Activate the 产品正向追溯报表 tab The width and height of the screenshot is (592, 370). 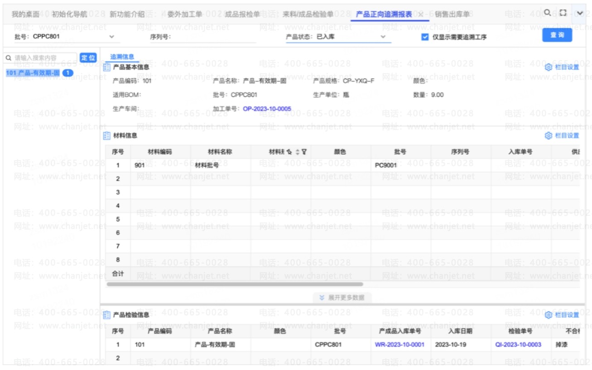(384, 14)
